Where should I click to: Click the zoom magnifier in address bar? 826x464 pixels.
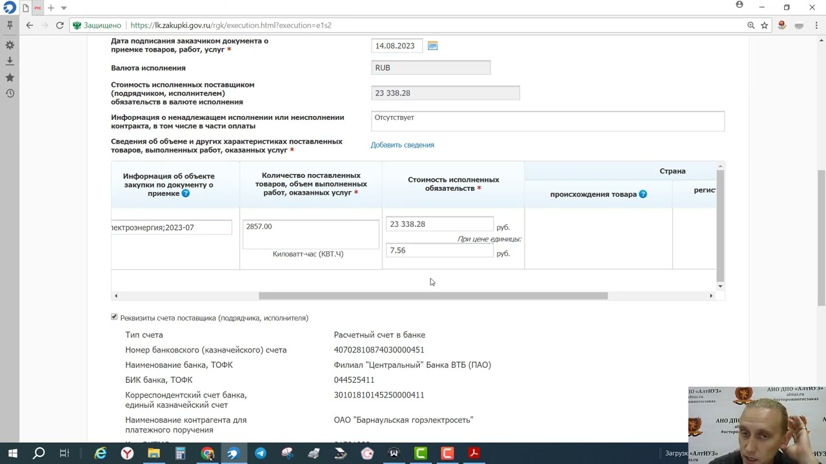click(750, 25)
